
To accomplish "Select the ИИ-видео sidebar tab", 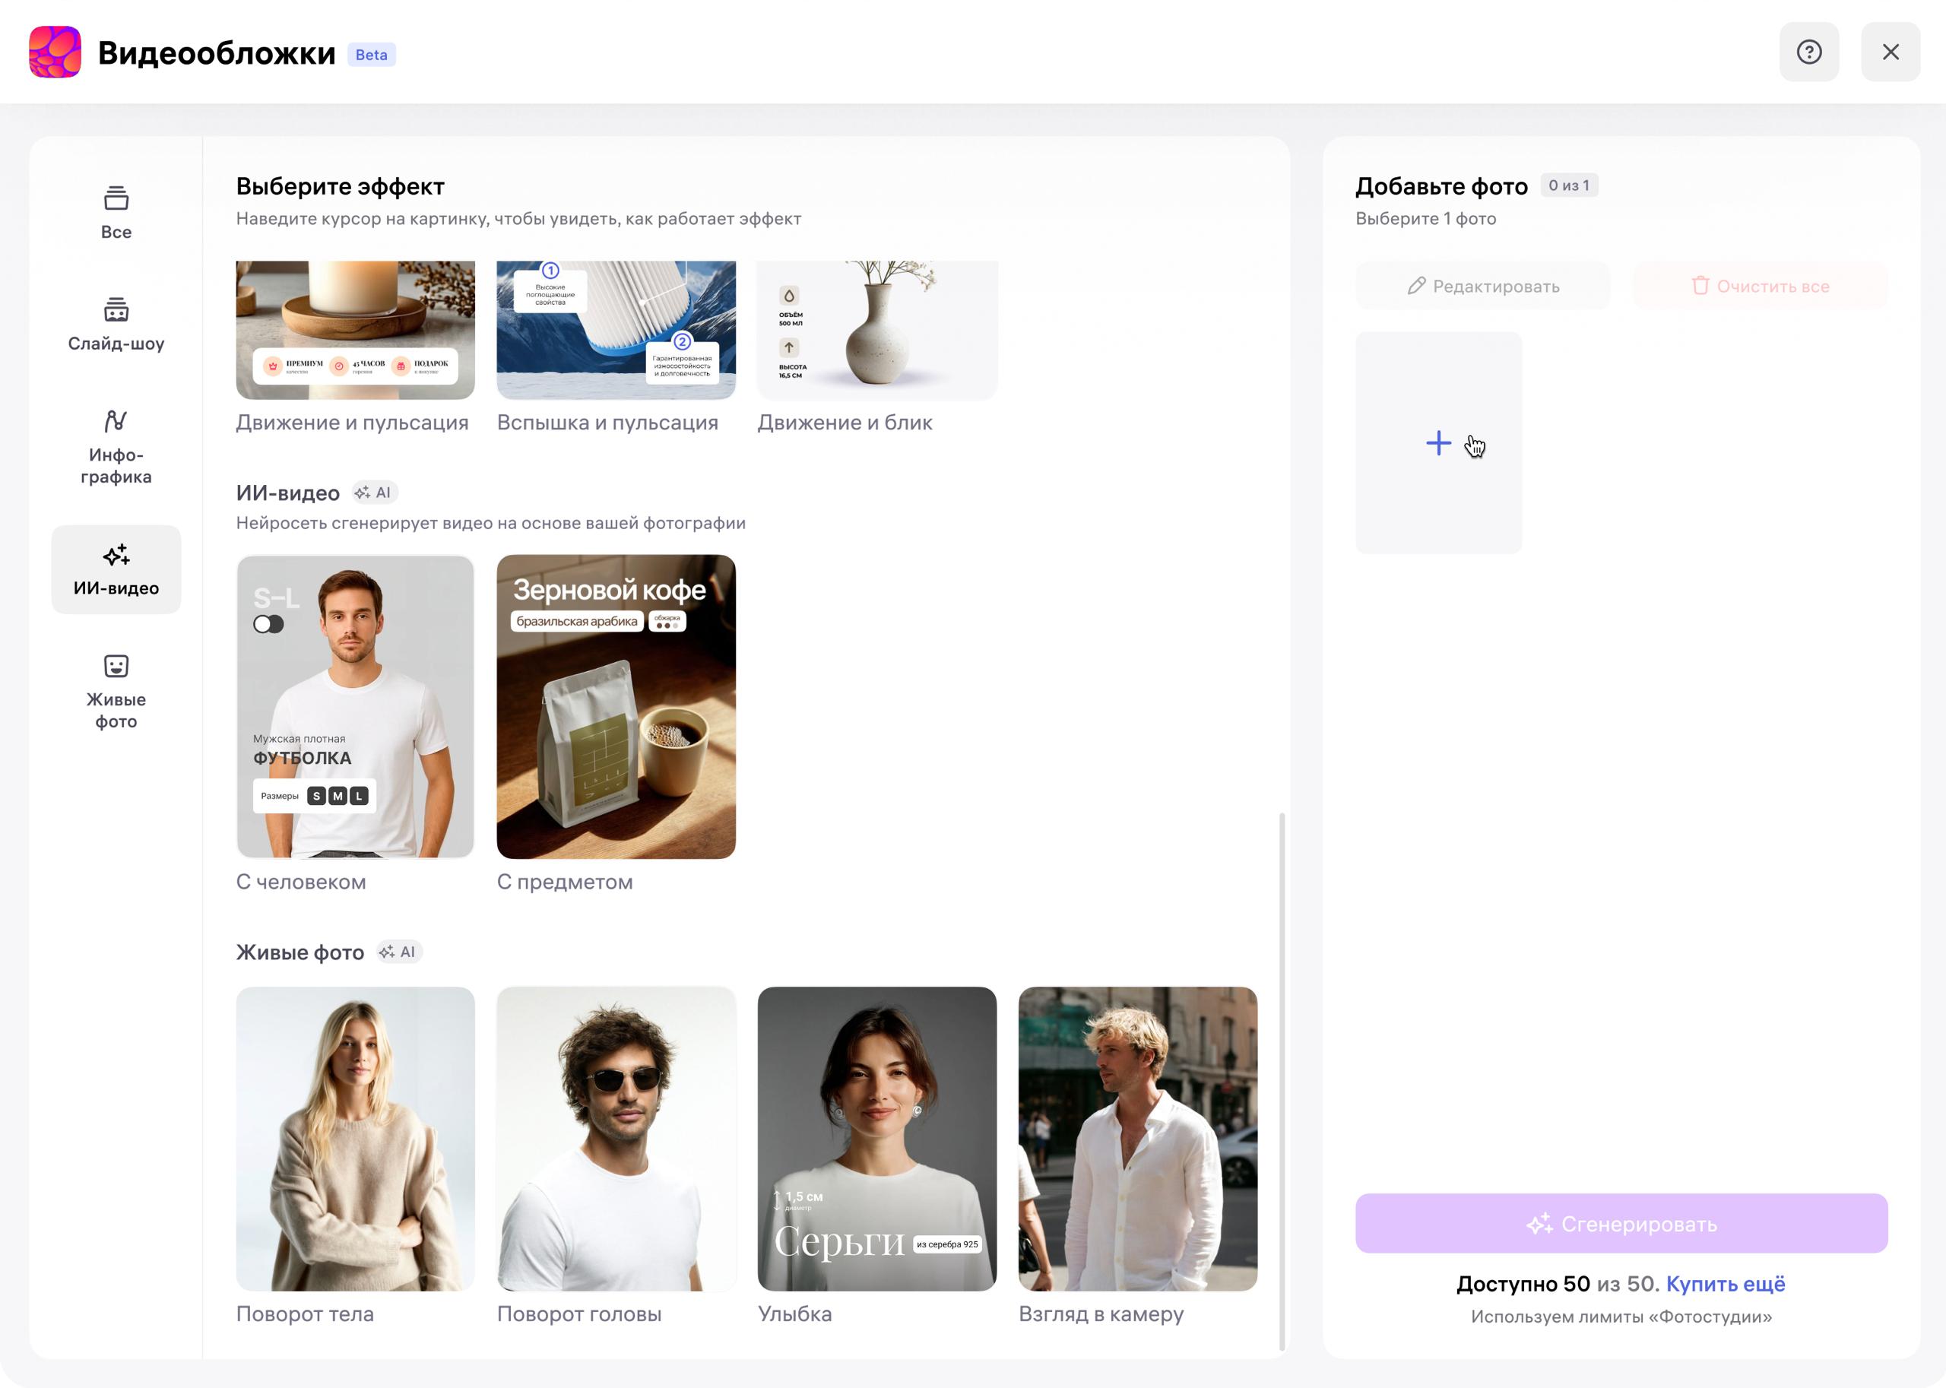I will click(116, 569).
